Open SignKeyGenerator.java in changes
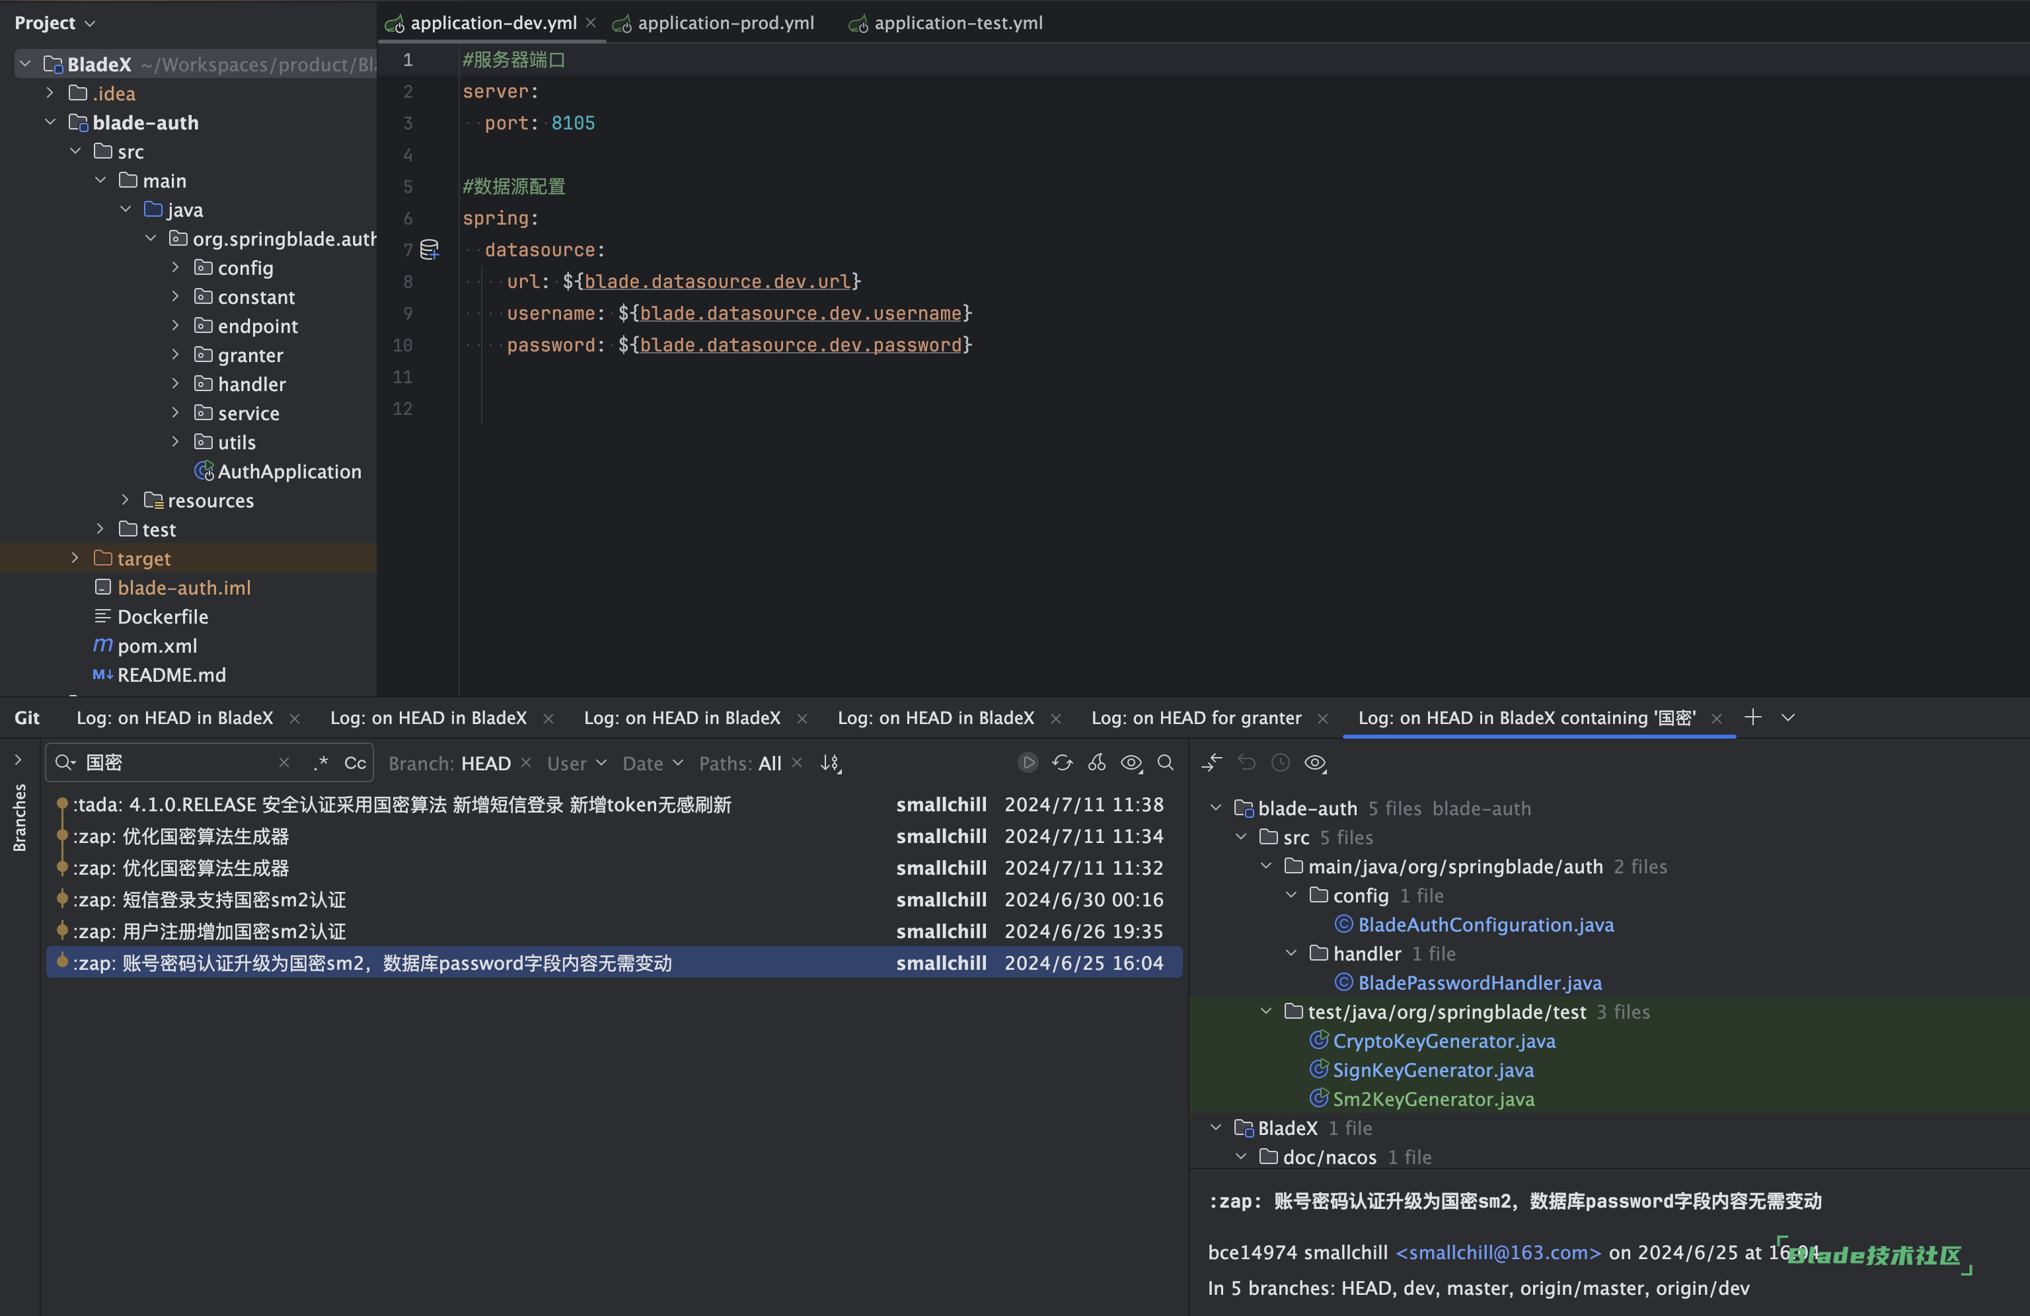2030x1316 pixels. coord(1433,1070)
